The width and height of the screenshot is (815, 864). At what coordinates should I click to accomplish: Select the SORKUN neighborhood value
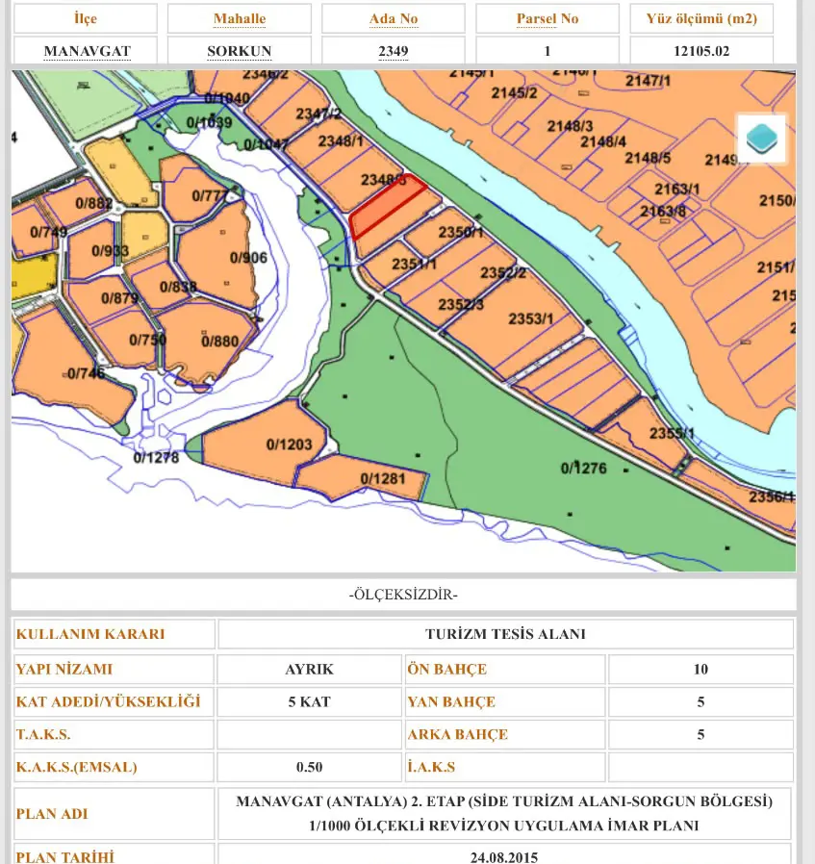(240, 51)
